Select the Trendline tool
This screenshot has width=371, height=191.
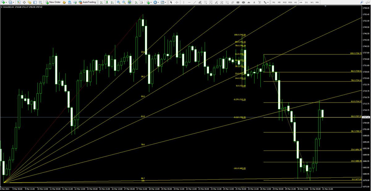coord(195,2)
